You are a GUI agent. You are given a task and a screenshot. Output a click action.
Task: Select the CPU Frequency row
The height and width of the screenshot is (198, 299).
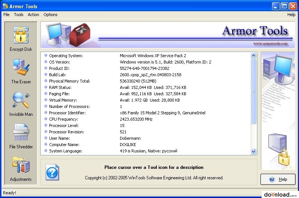[x=146, y=119]
